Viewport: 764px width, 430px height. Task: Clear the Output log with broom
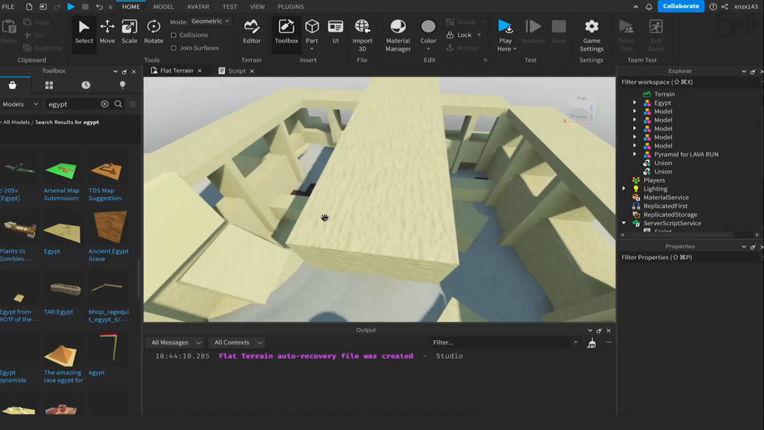coord(591,343)
